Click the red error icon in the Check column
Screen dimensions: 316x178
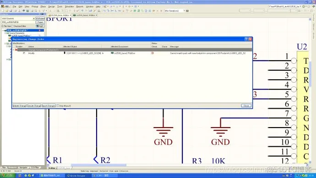click(x=153, y=53)
